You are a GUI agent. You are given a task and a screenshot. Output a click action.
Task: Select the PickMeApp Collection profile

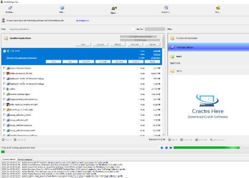coord(208,47)
